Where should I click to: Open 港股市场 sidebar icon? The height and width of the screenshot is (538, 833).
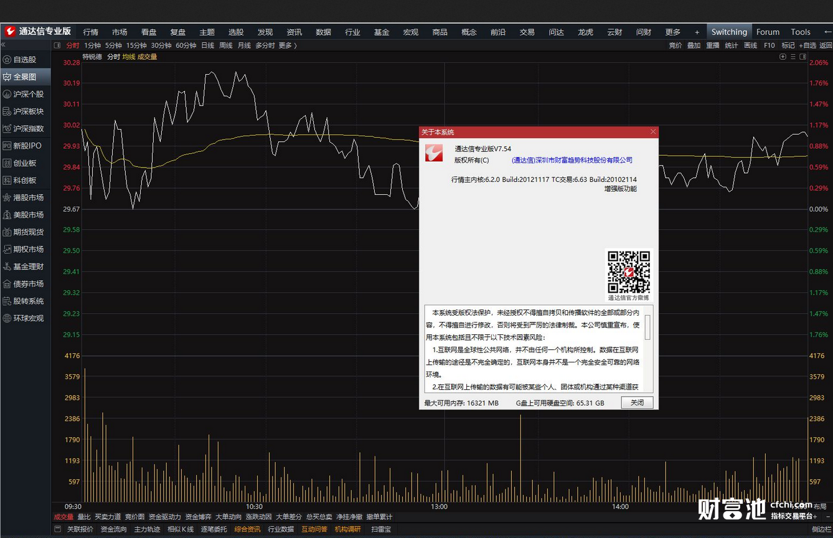click(7, 197)
